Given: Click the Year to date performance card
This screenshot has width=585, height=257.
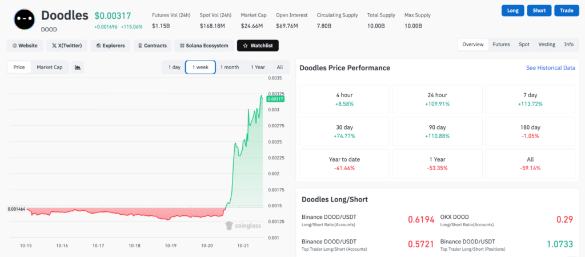Looking at the screenshot, I should pos(344,164).
